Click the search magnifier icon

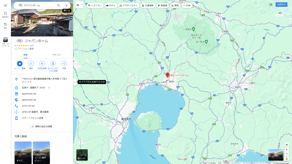tap(59, 5)
